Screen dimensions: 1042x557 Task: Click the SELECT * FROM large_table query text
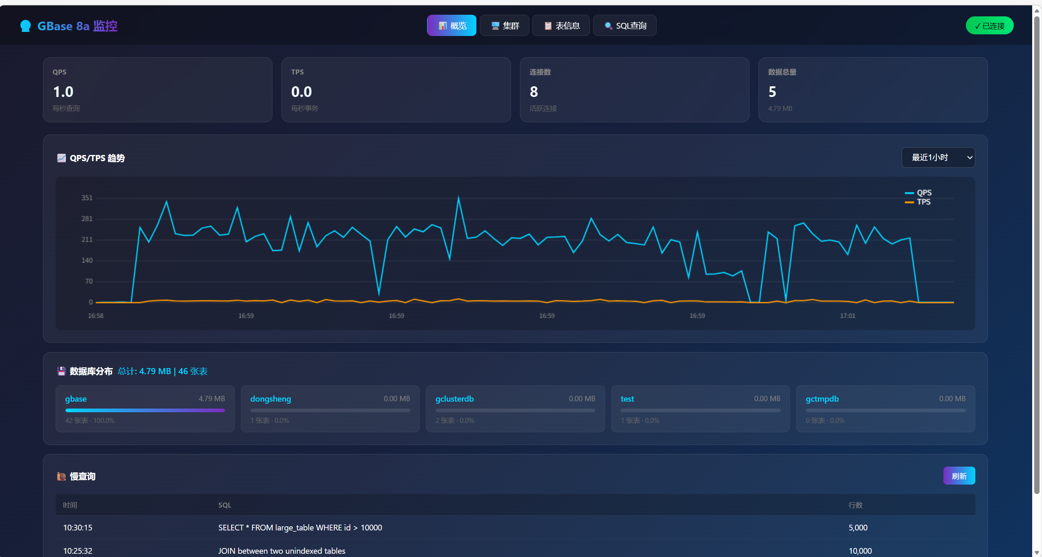point(300,528)
